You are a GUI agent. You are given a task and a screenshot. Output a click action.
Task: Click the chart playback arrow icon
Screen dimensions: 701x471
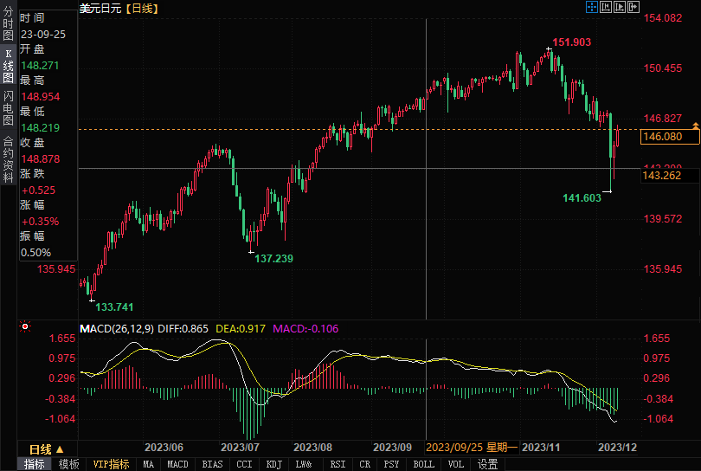coord(620,7)
